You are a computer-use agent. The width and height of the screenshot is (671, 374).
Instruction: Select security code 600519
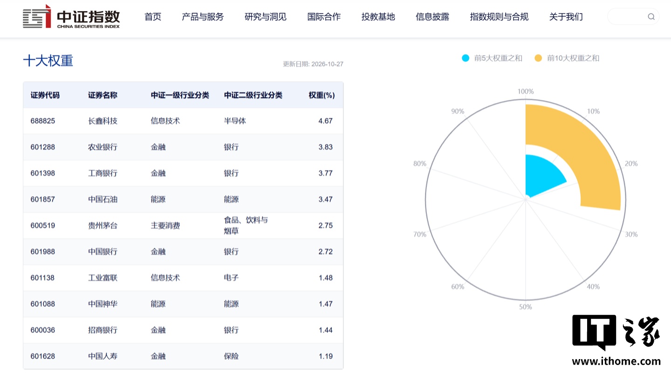(x=43, y=225)
